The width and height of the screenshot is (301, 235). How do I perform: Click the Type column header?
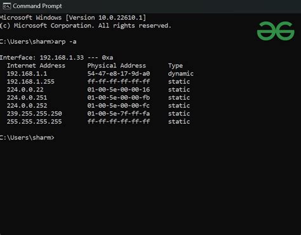[x=175, y=66]
